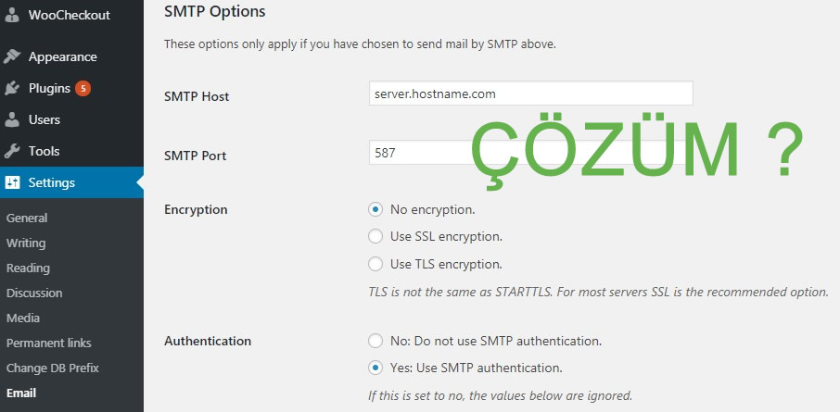Screen dimensions: 840x412
Task: Go to Writing settings
Action: coord(26,243)
